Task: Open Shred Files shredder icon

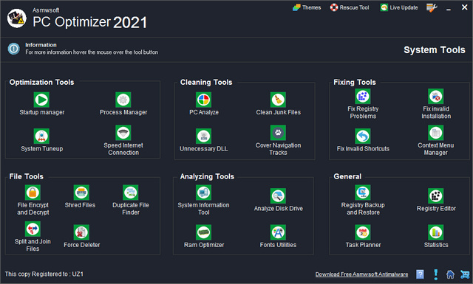Action: click(81, 193)
